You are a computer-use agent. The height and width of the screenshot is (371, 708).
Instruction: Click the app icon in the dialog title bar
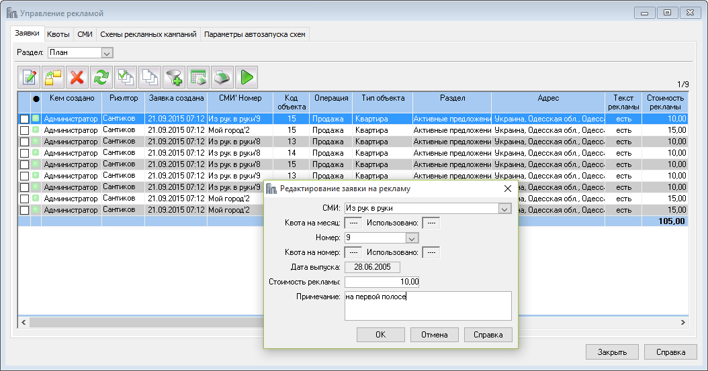click(x=271, y=189)
